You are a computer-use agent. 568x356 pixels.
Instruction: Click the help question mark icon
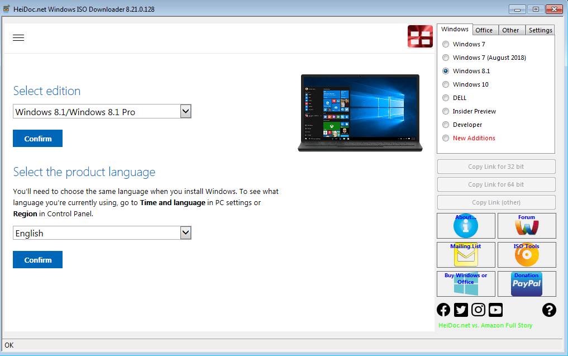click(549, 310)
